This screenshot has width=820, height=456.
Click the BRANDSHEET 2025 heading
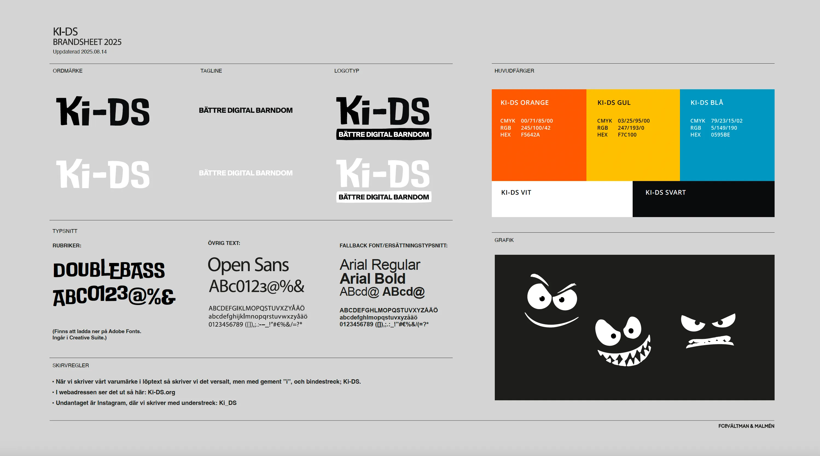point(87,42)
